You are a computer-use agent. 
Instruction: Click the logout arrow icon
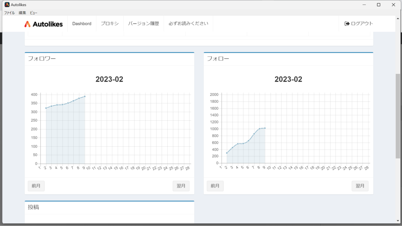(x=347, y=24)
